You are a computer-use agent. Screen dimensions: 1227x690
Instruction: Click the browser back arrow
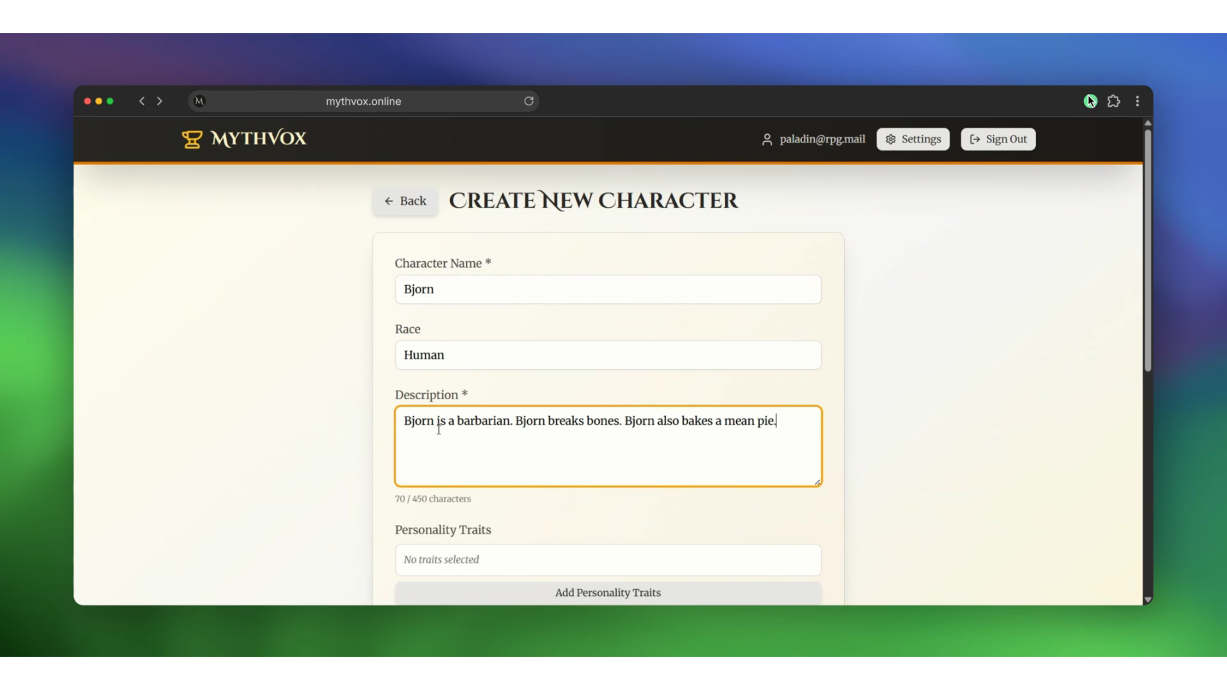click(142, 101)
